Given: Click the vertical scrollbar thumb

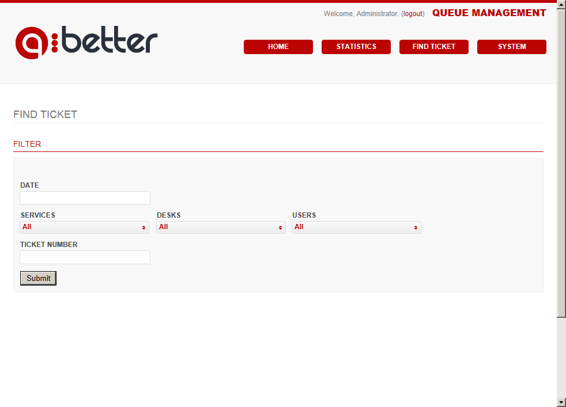Looking at the screenshot, I should [561, 161].
